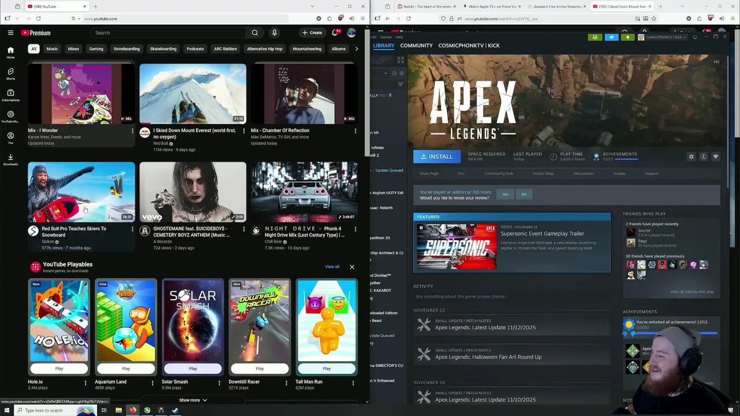This screenshot has width=740, height=416.
Task: Select the Gaming filter chip
Action: 96,49
